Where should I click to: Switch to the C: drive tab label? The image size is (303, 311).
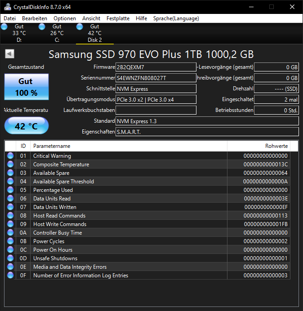[57, 40]
